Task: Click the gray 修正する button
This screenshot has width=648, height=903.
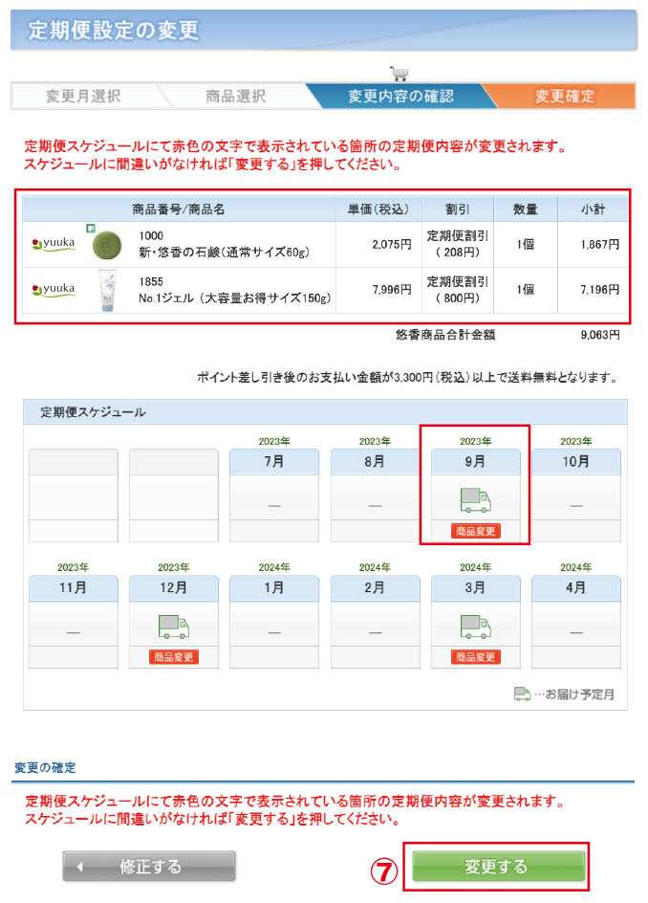Action: 149,866
